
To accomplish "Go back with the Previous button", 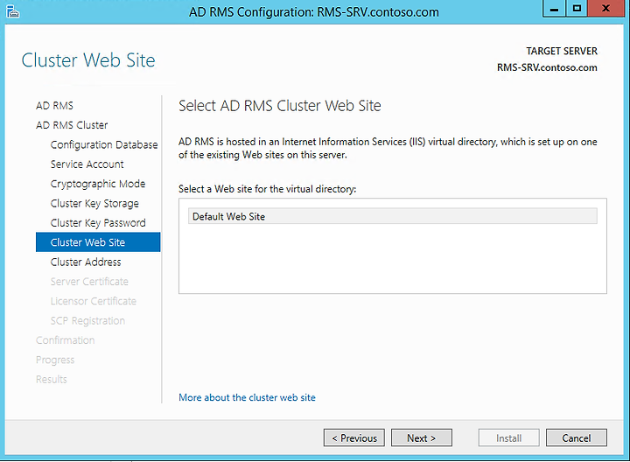I will click(354, 437).
